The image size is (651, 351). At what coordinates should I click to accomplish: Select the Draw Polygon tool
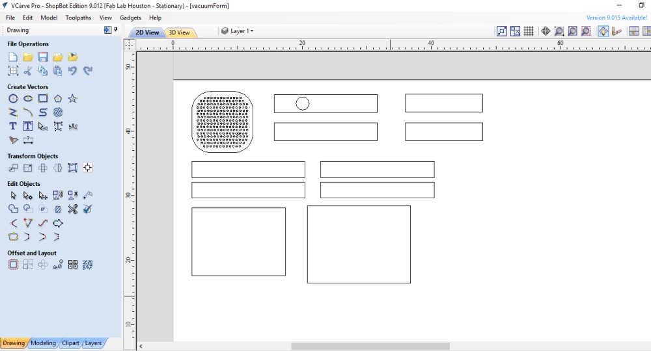coord(58,99)
